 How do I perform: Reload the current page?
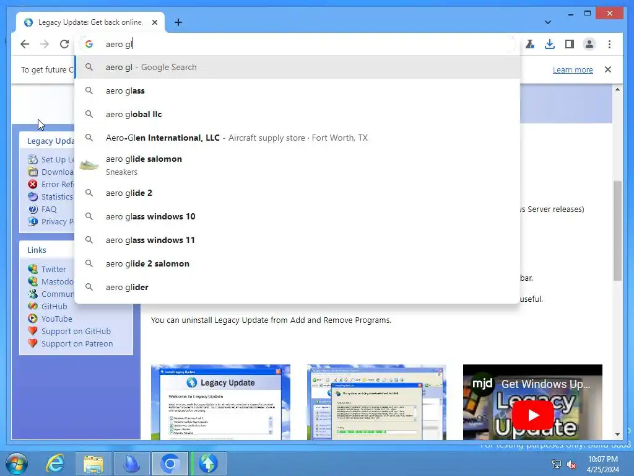tap(64, 44)
